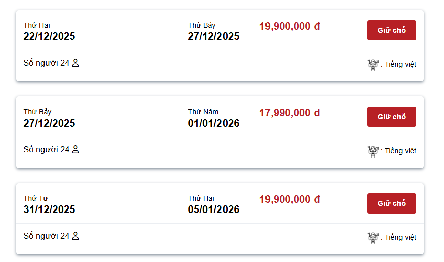Click the guide icon in the 31/12/2025 tour card

373,237
